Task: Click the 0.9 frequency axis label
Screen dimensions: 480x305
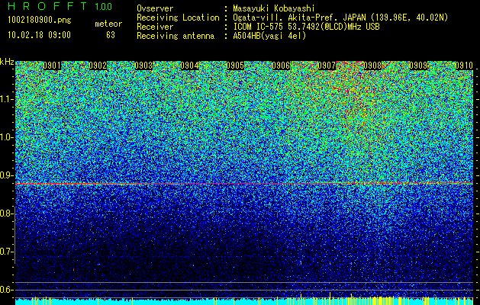Action: click(x=6, y=176)
